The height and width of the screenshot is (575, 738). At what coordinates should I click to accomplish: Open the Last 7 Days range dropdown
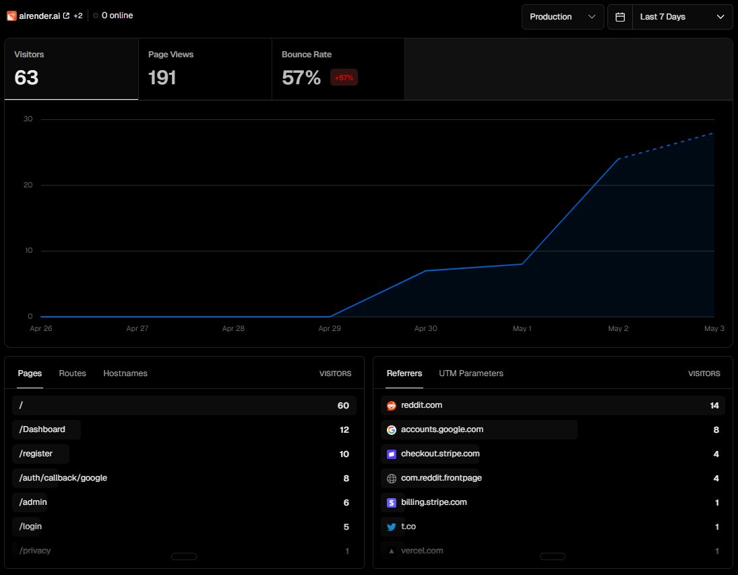point(683,17)
